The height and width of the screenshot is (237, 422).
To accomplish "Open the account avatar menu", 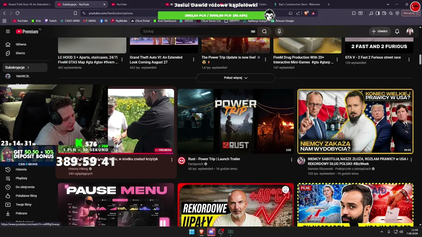I will point(410,31).
